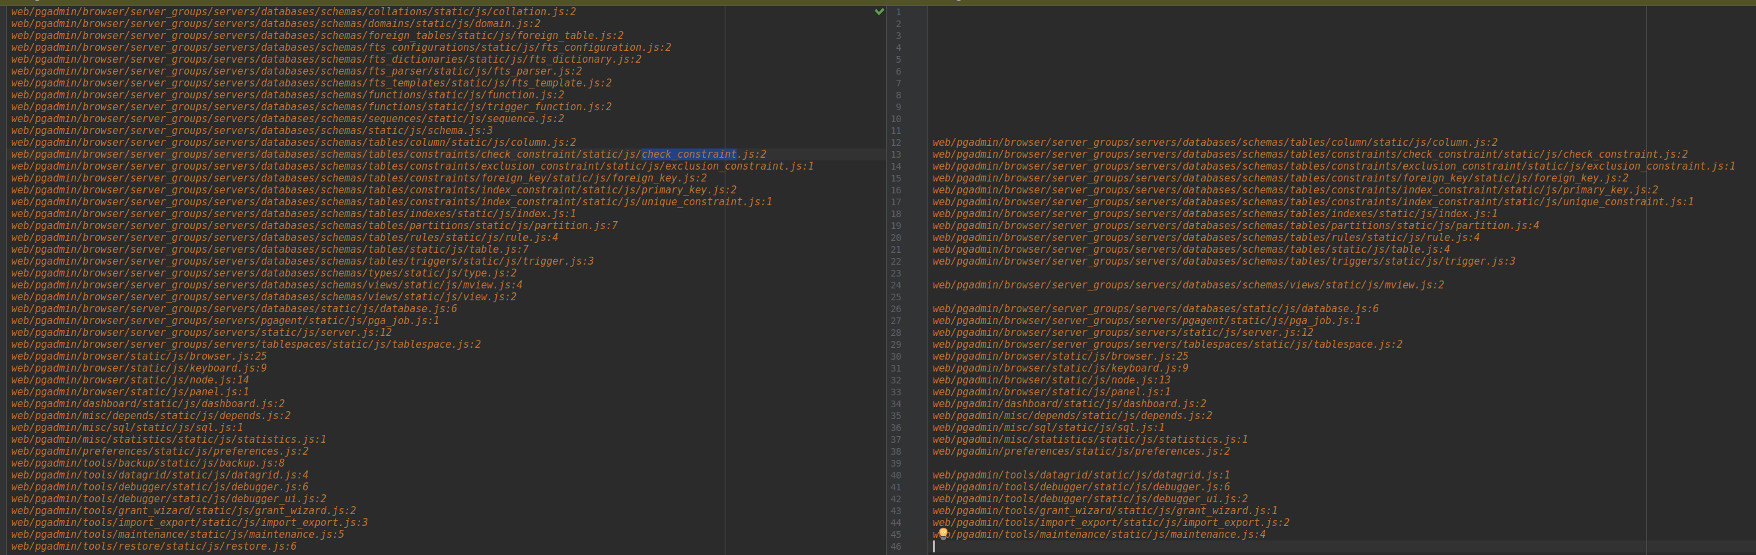The height and width of the screenshot is (555, 1756).
Task: Click the collation.js:2 line in left pane
Action: coord(293,12)
